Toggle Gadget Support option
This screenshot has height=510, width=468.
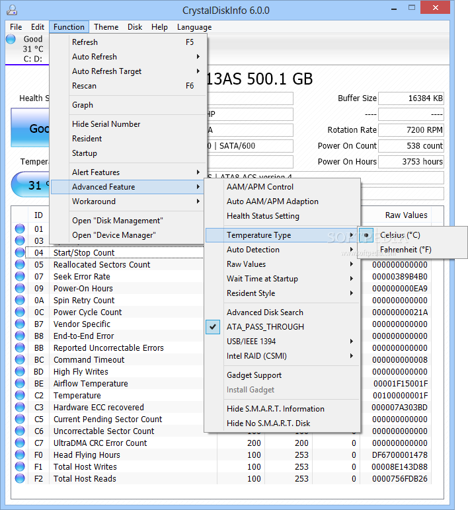click(x=282, y=375)
